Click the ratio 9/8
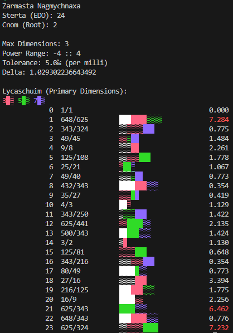The image size is (233, 333). (x=67, y=148)
